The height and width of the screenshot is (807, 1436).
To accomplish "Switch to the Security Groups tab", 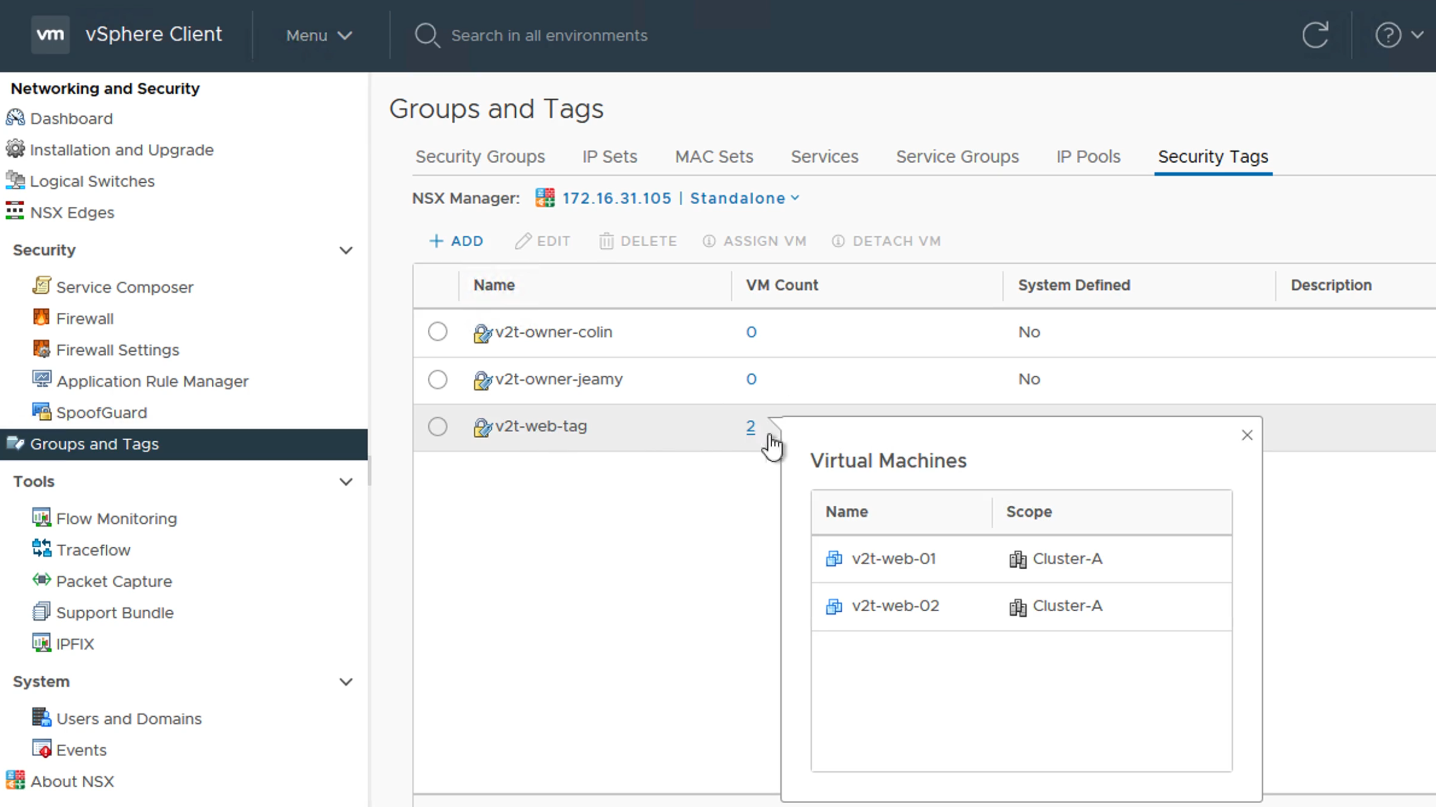I will click(480, 157).
